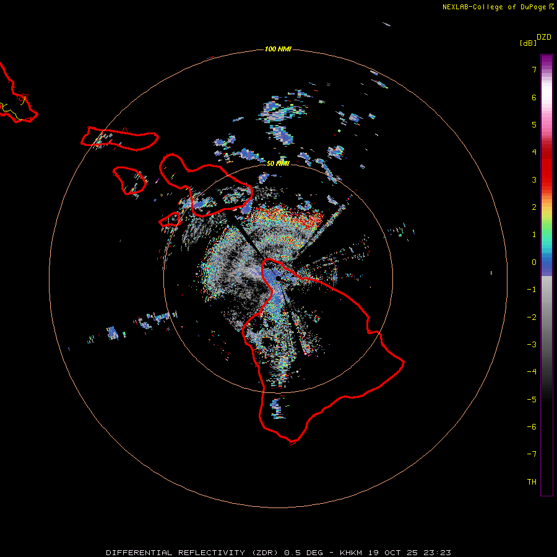Click the -7 value on color scale
The image size is (557, 557).
(x=532, y=454)
